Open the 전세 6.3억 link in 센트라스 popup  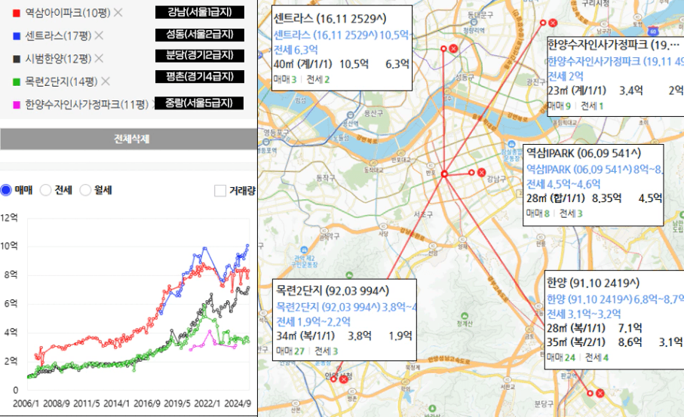coord(296,50)
